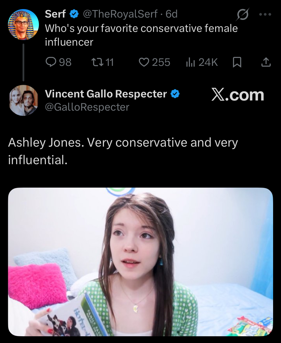Click Vincent Gallo Respecter's verified badge
Screen dimensions: 281x343
(175, 94)
